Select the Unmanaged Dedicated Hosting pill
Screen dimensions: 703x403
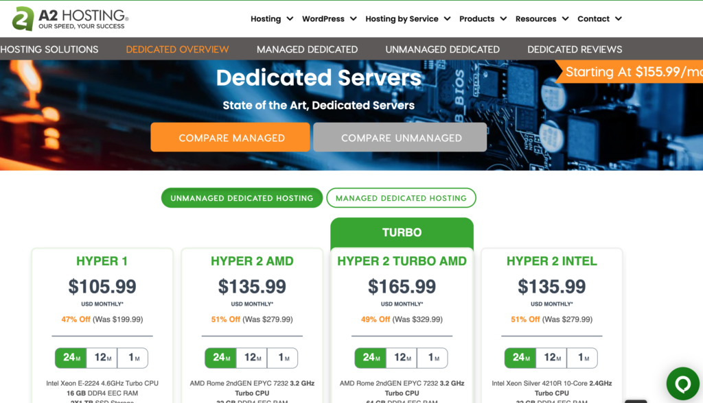coord(242,197)
